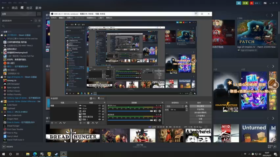280x157 pixels.
Task: Open the Steam Store tab
Action: tap(15, 8)
